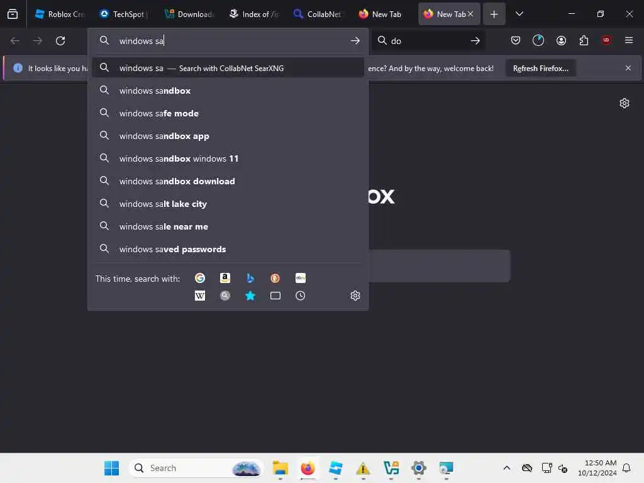Open Roblox Studio taskbar icon

coord(336,468)
